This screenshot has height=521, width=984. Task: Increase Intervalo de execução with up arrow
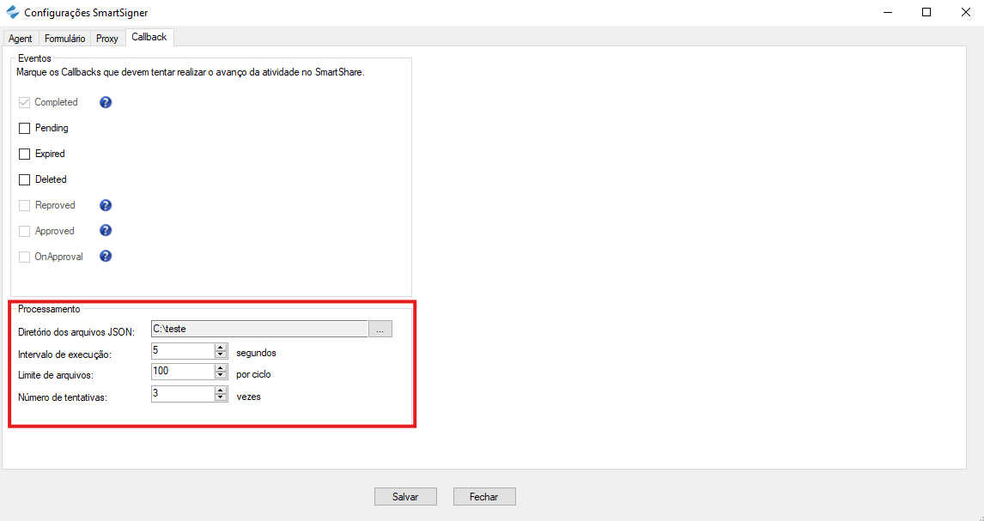point(221,347)
